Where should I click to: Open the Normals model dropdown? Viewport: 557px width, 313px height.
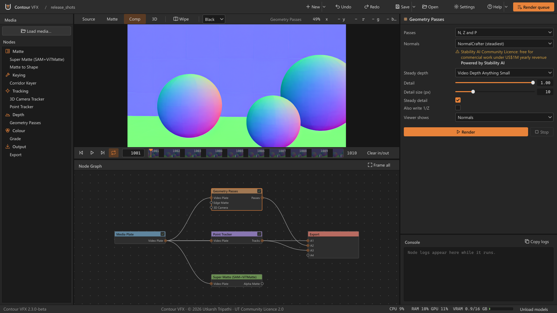pyautogui.click(x=504, y=43)
